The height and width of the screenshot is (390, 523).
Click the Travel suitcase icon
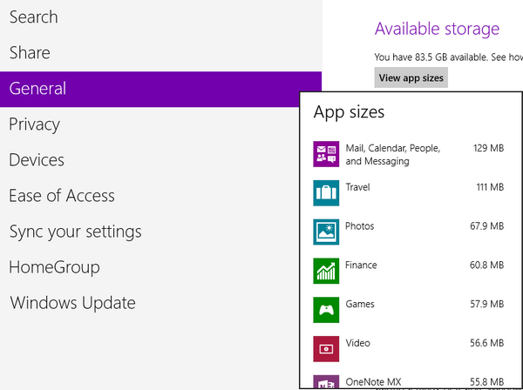click(x=326, y=193)
